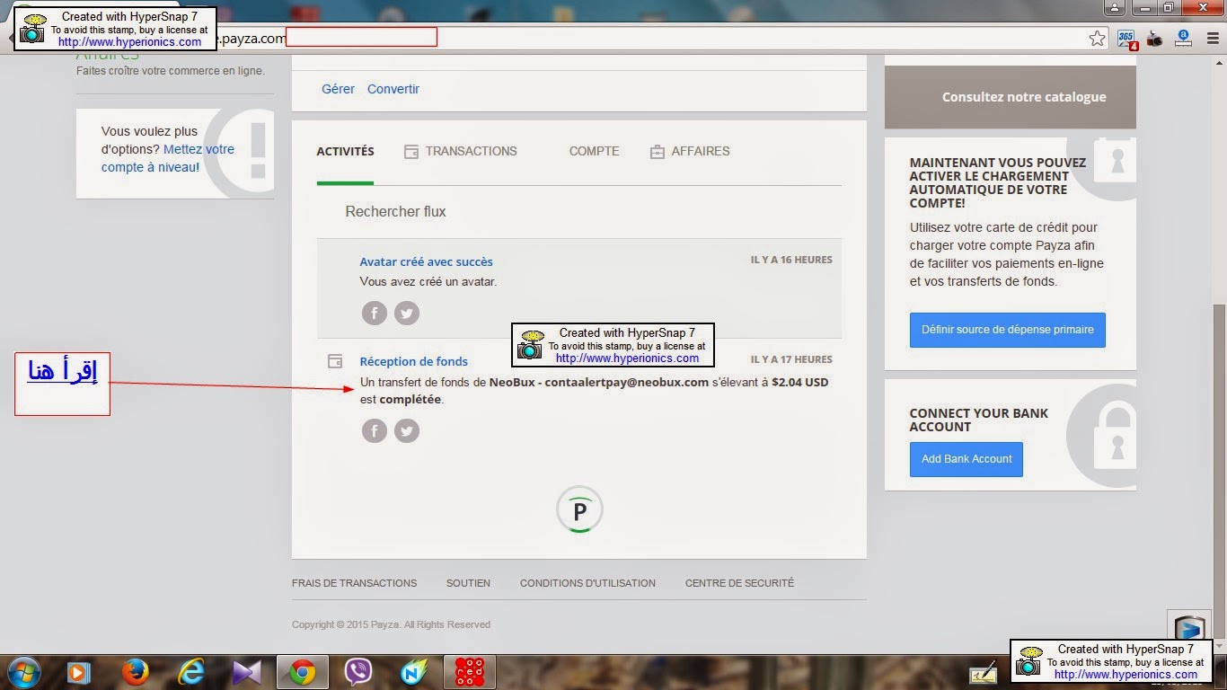
Task: Open the Chrome user profile button
Action: [1115, 7]
